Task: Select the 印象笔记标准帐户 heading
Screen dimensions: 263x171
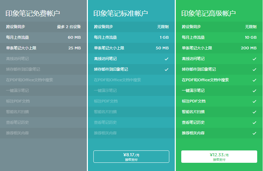Action: (x=121, y=13)
